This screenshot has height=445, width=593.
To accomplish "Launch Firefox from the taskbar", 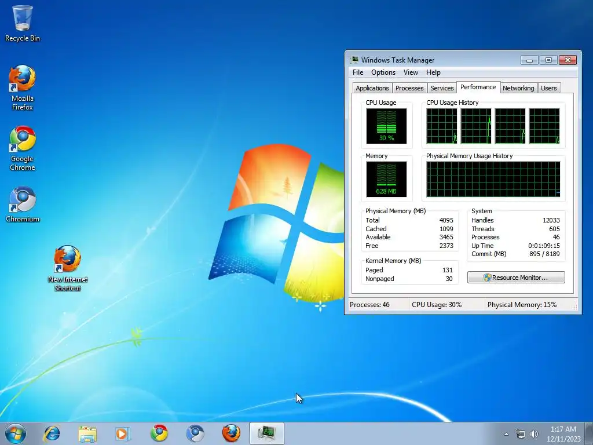I will tap(231, 433).
